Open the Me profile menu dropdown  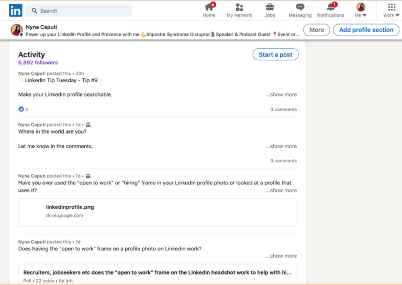[361, 10]
